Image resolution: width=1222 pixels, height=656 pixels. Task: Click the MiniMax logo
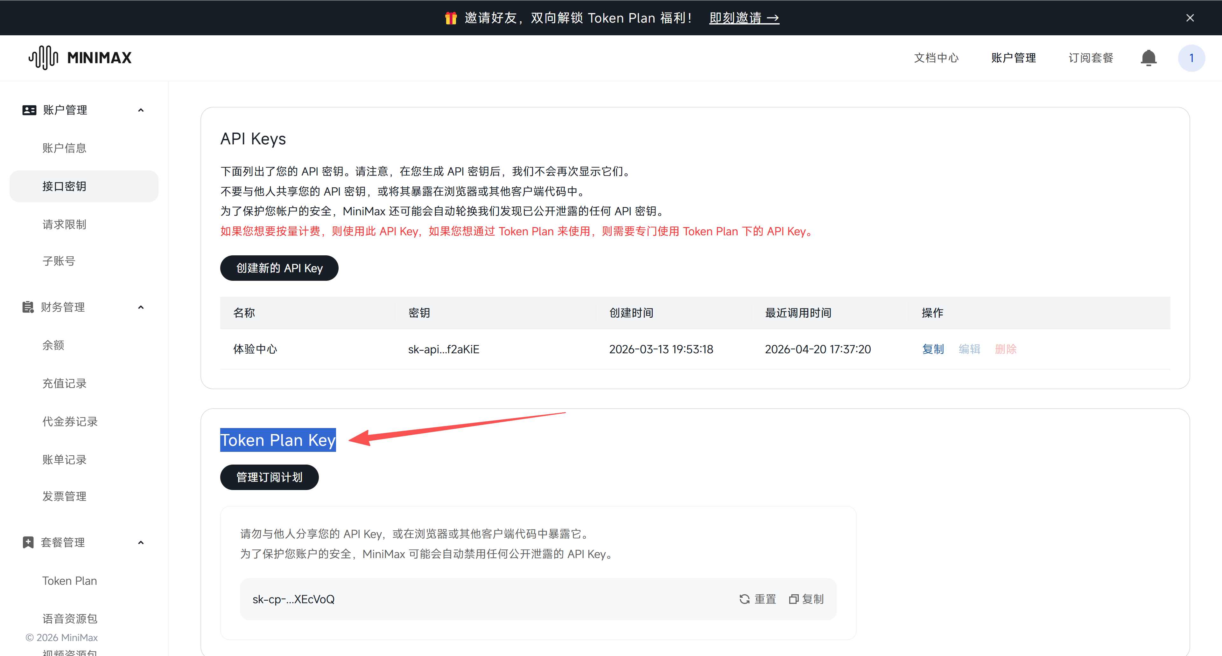80,58
